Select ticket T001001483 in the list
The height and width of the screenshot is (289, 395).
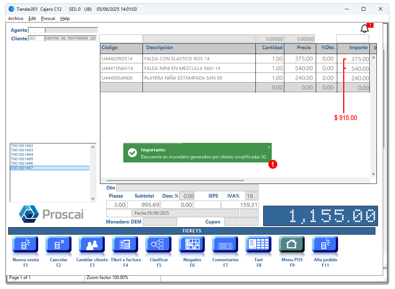pyautogui.click(x=22, y=150)
